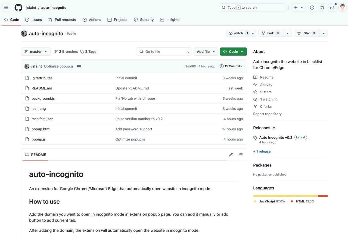The height and width of the screenshot is (238, 348).
Task: Click the plus create-new button
Action: coord(296,8)
